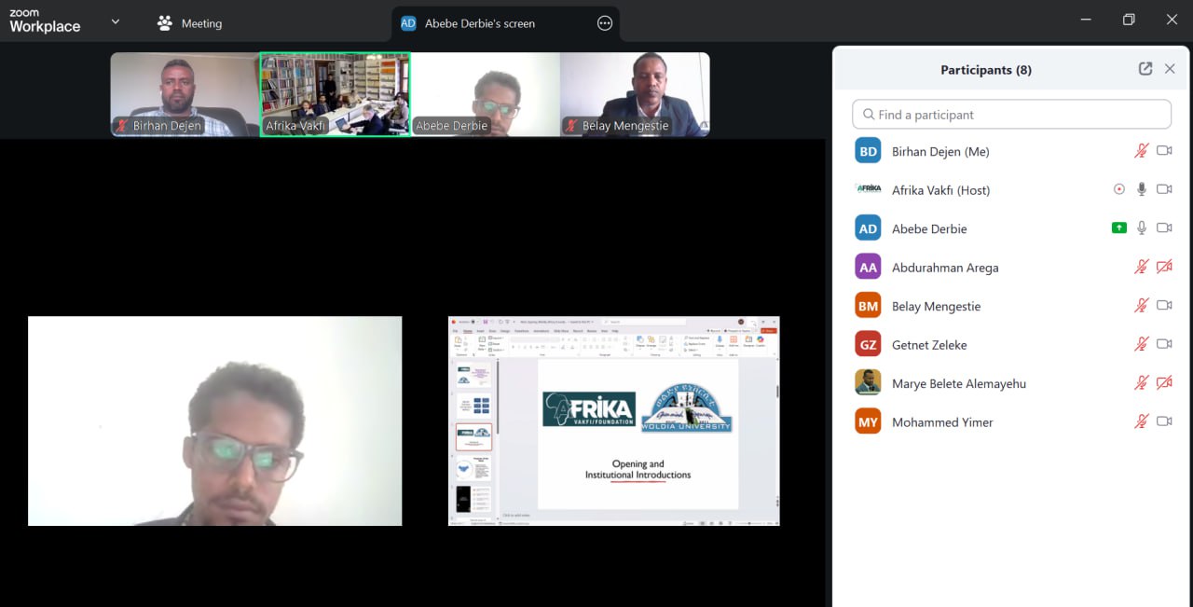
Task: Click Birhan Dejen's avatar badge in list
Action: point(868,151)
